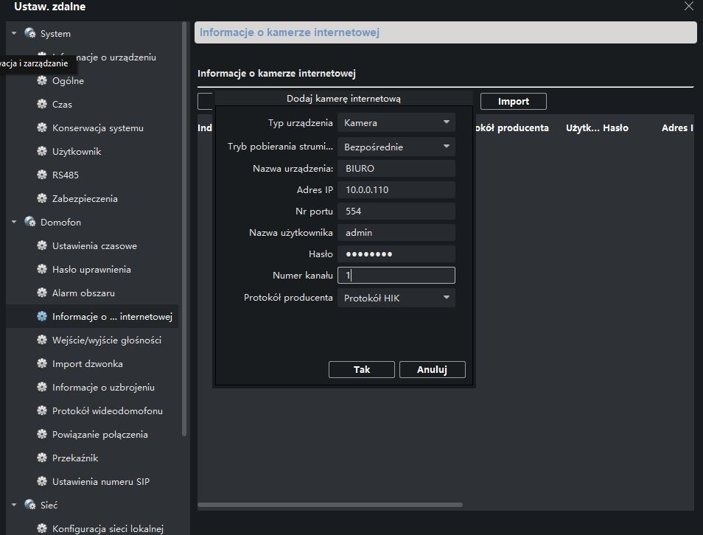Collapse the System tree section

(x=13, y=34)
